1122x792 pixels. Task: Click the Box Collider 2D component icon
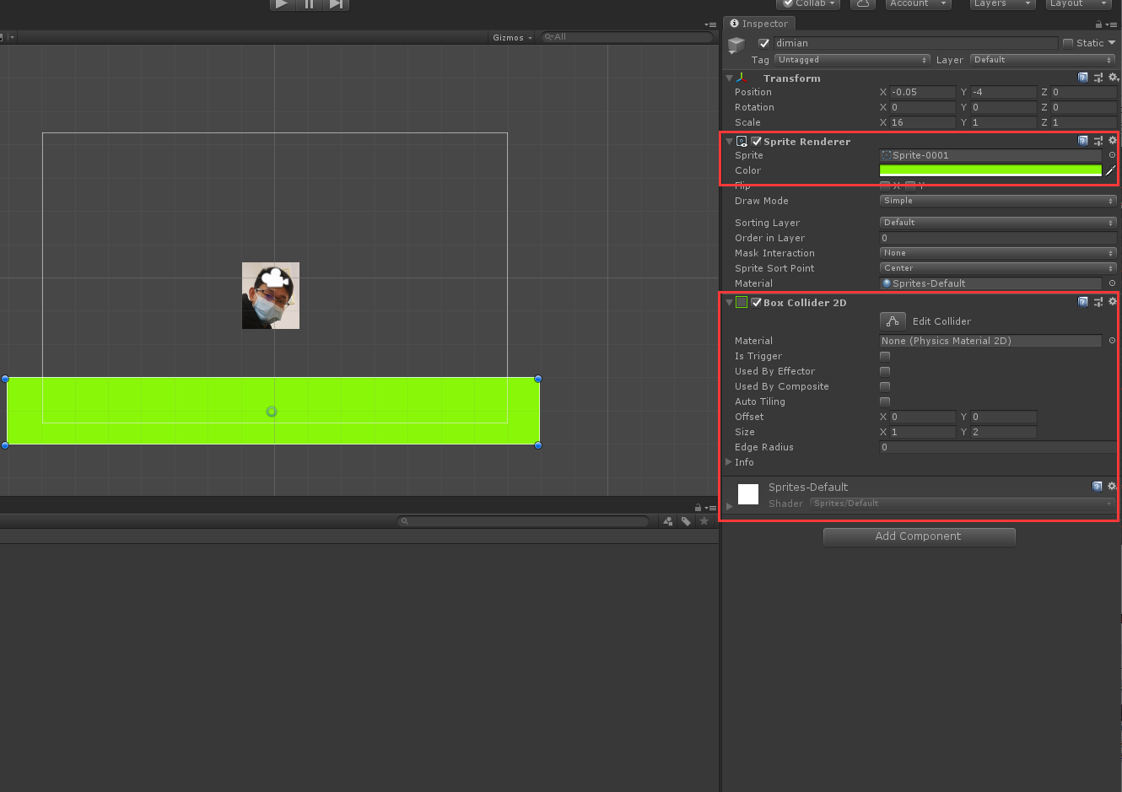pyautogui.click(x=742, y=302)
